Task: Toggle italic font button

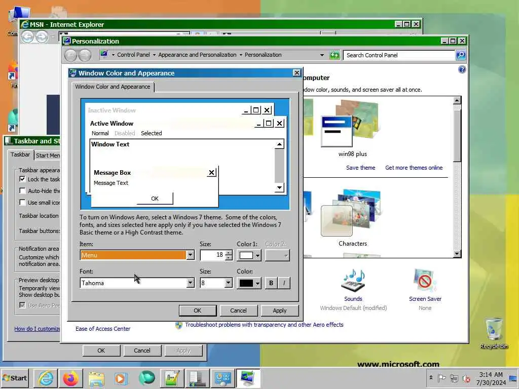Action: point(284,283)
